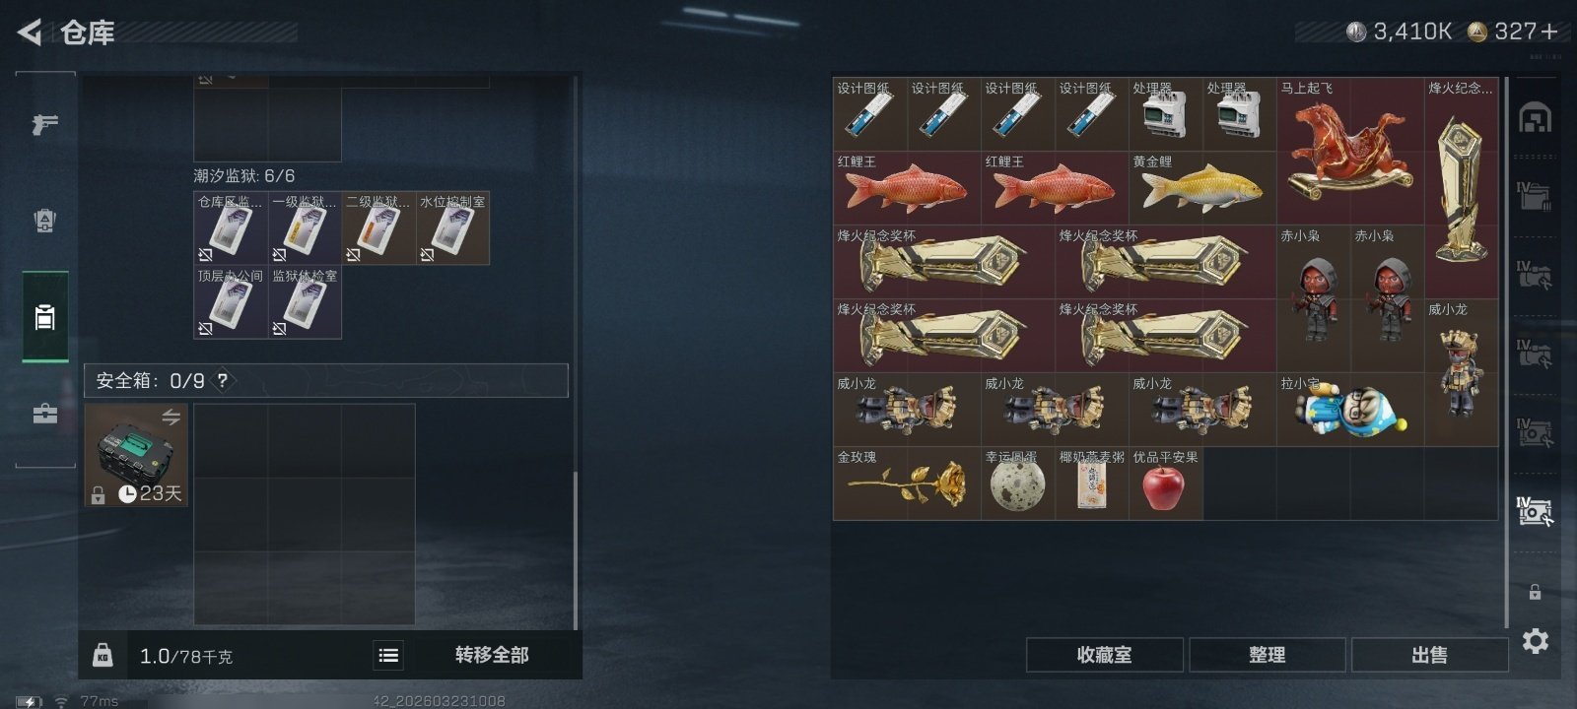The width and height of the screenshot is (1577, 709).
Task: Open the 收藏室 button
Action: [1105, 655]
